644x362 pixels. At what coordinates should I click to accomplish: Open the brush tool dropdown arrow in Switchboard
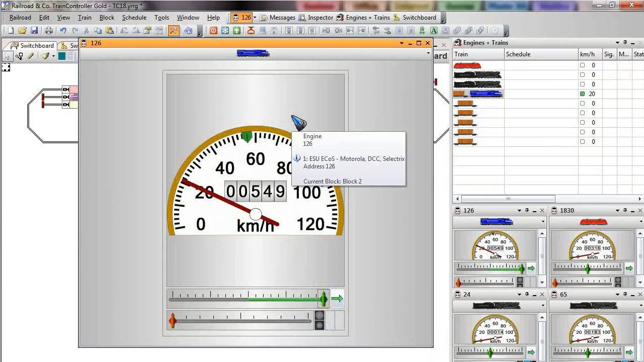[x=53, y=56]
